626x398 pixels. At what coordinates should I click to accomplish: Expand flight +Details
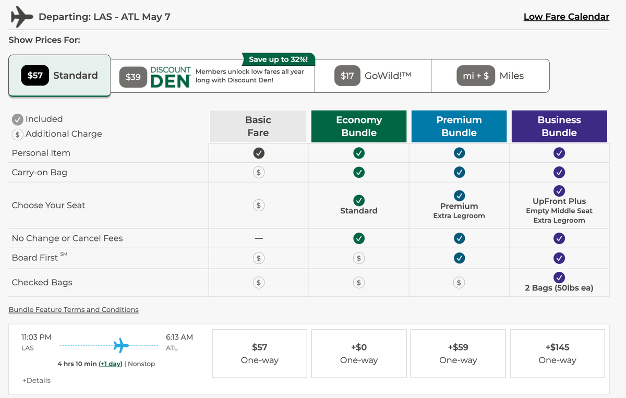(37, 380)
